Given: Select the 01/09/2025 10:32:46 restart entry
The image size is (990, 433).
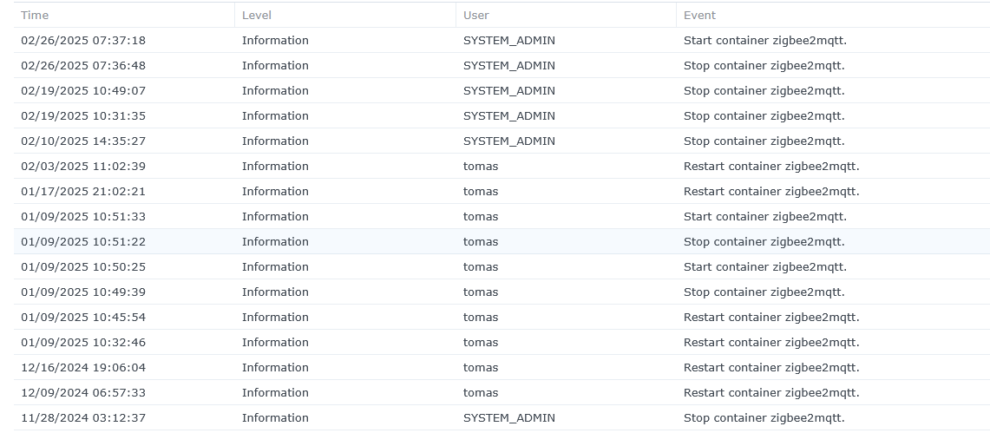Looking at the screenshot, I should pyautogui.click(x=83, y=343).
